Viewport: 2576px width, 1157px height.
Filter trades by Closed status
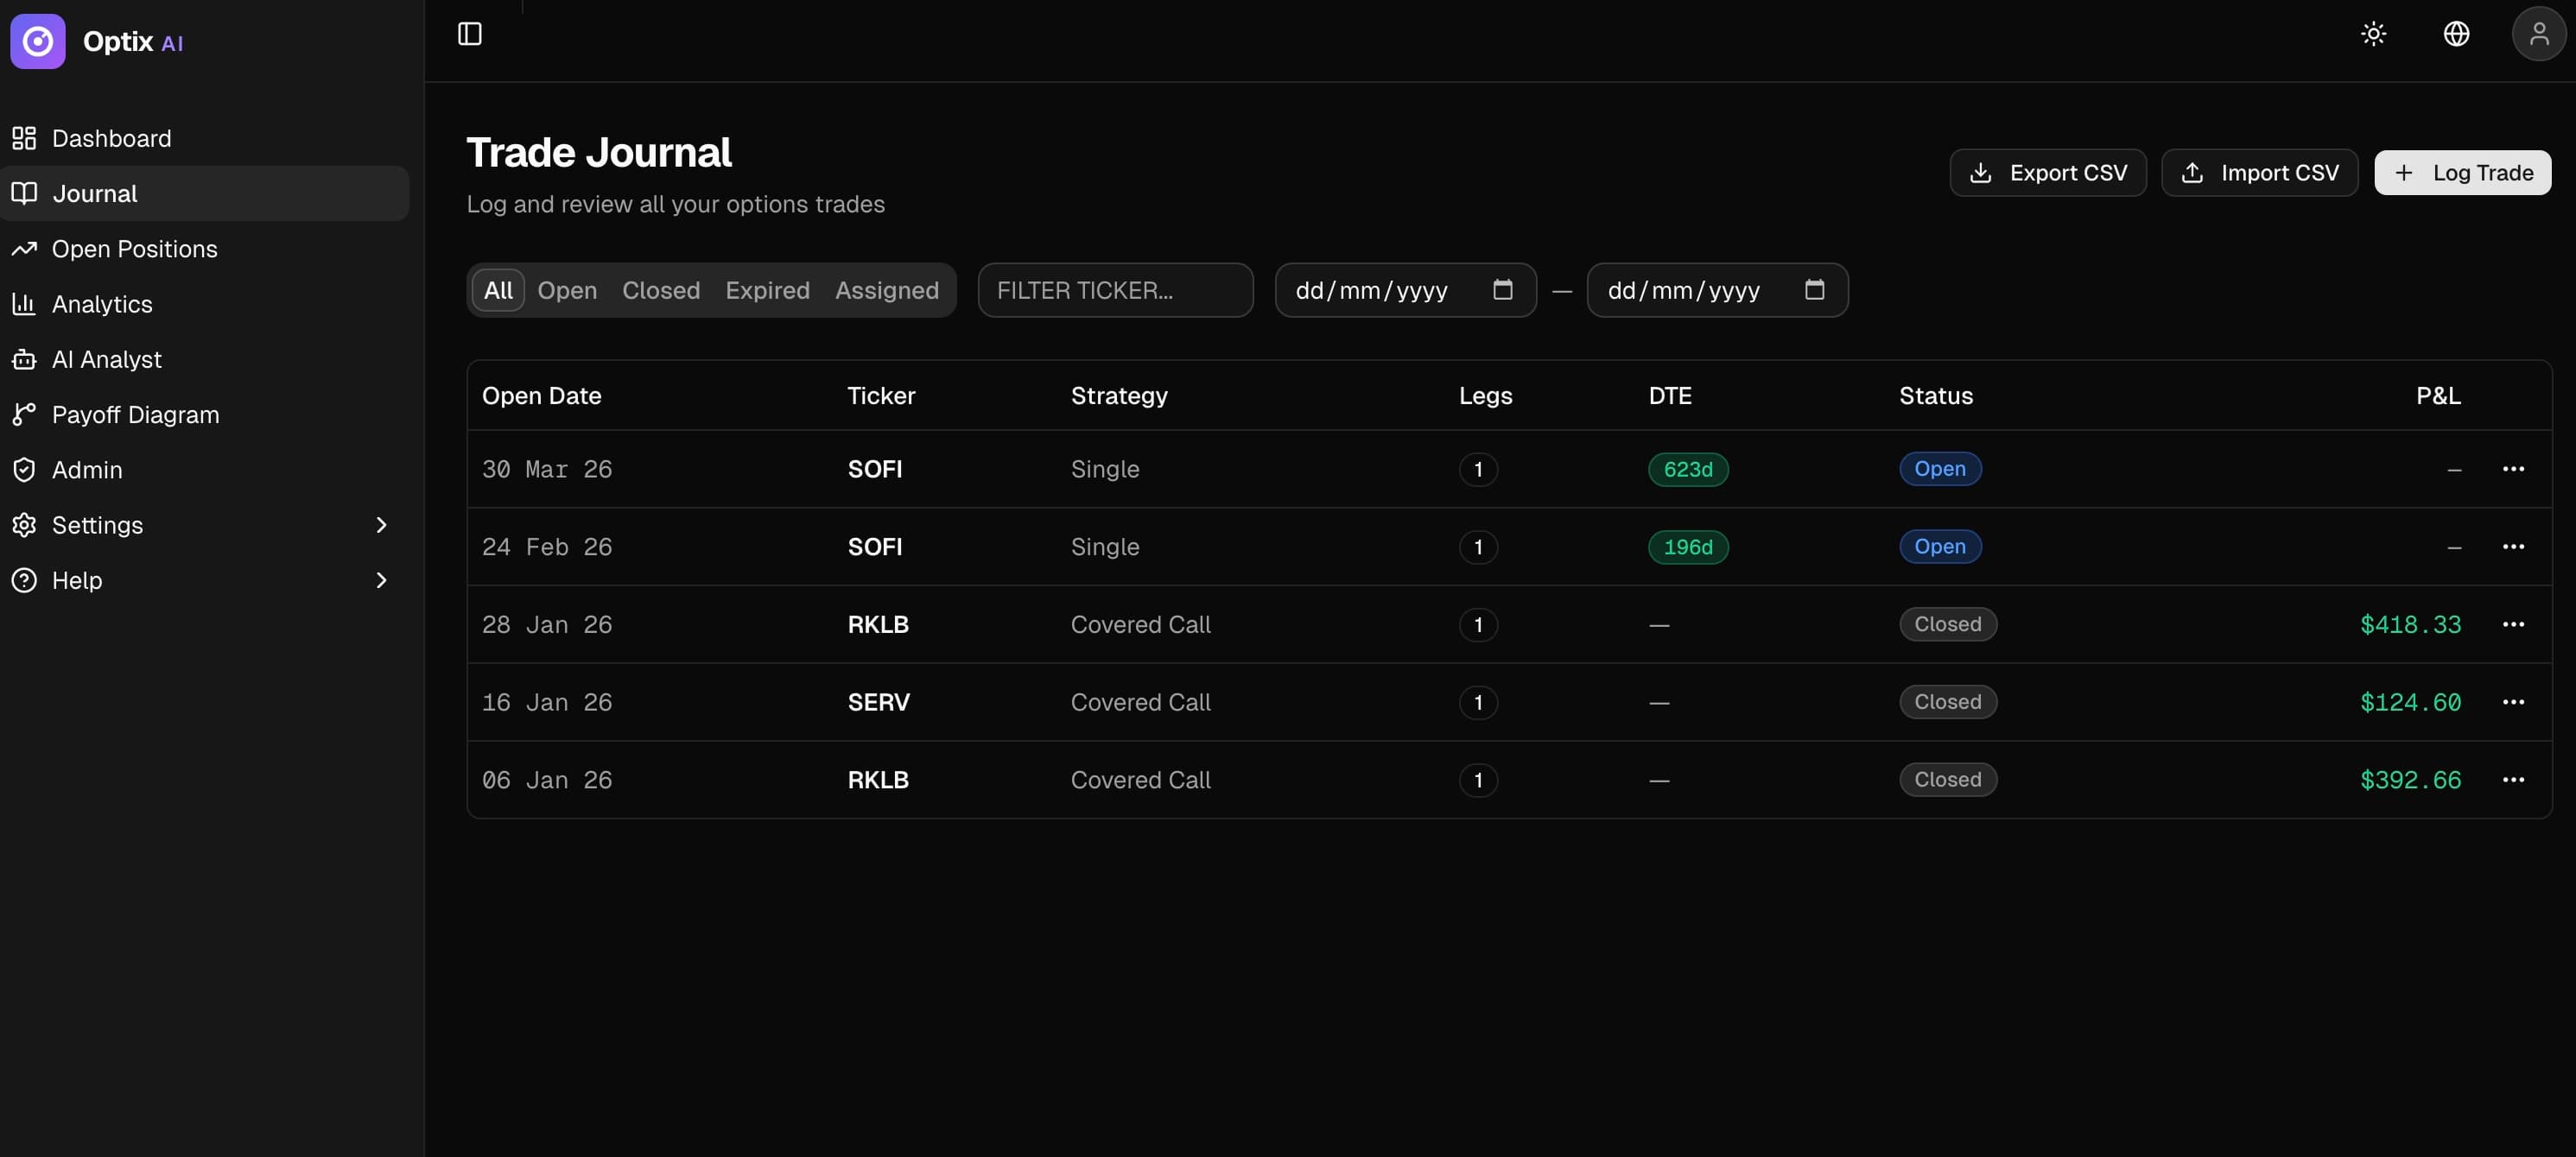coord(660,290)
